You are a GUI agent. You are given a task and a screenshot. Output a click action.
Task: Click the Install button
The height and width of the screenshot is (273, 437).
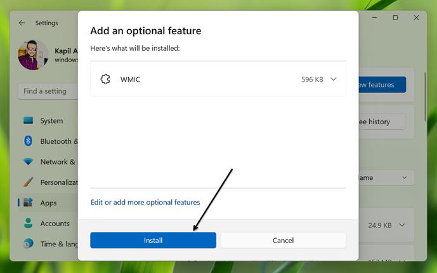point(153,240)
